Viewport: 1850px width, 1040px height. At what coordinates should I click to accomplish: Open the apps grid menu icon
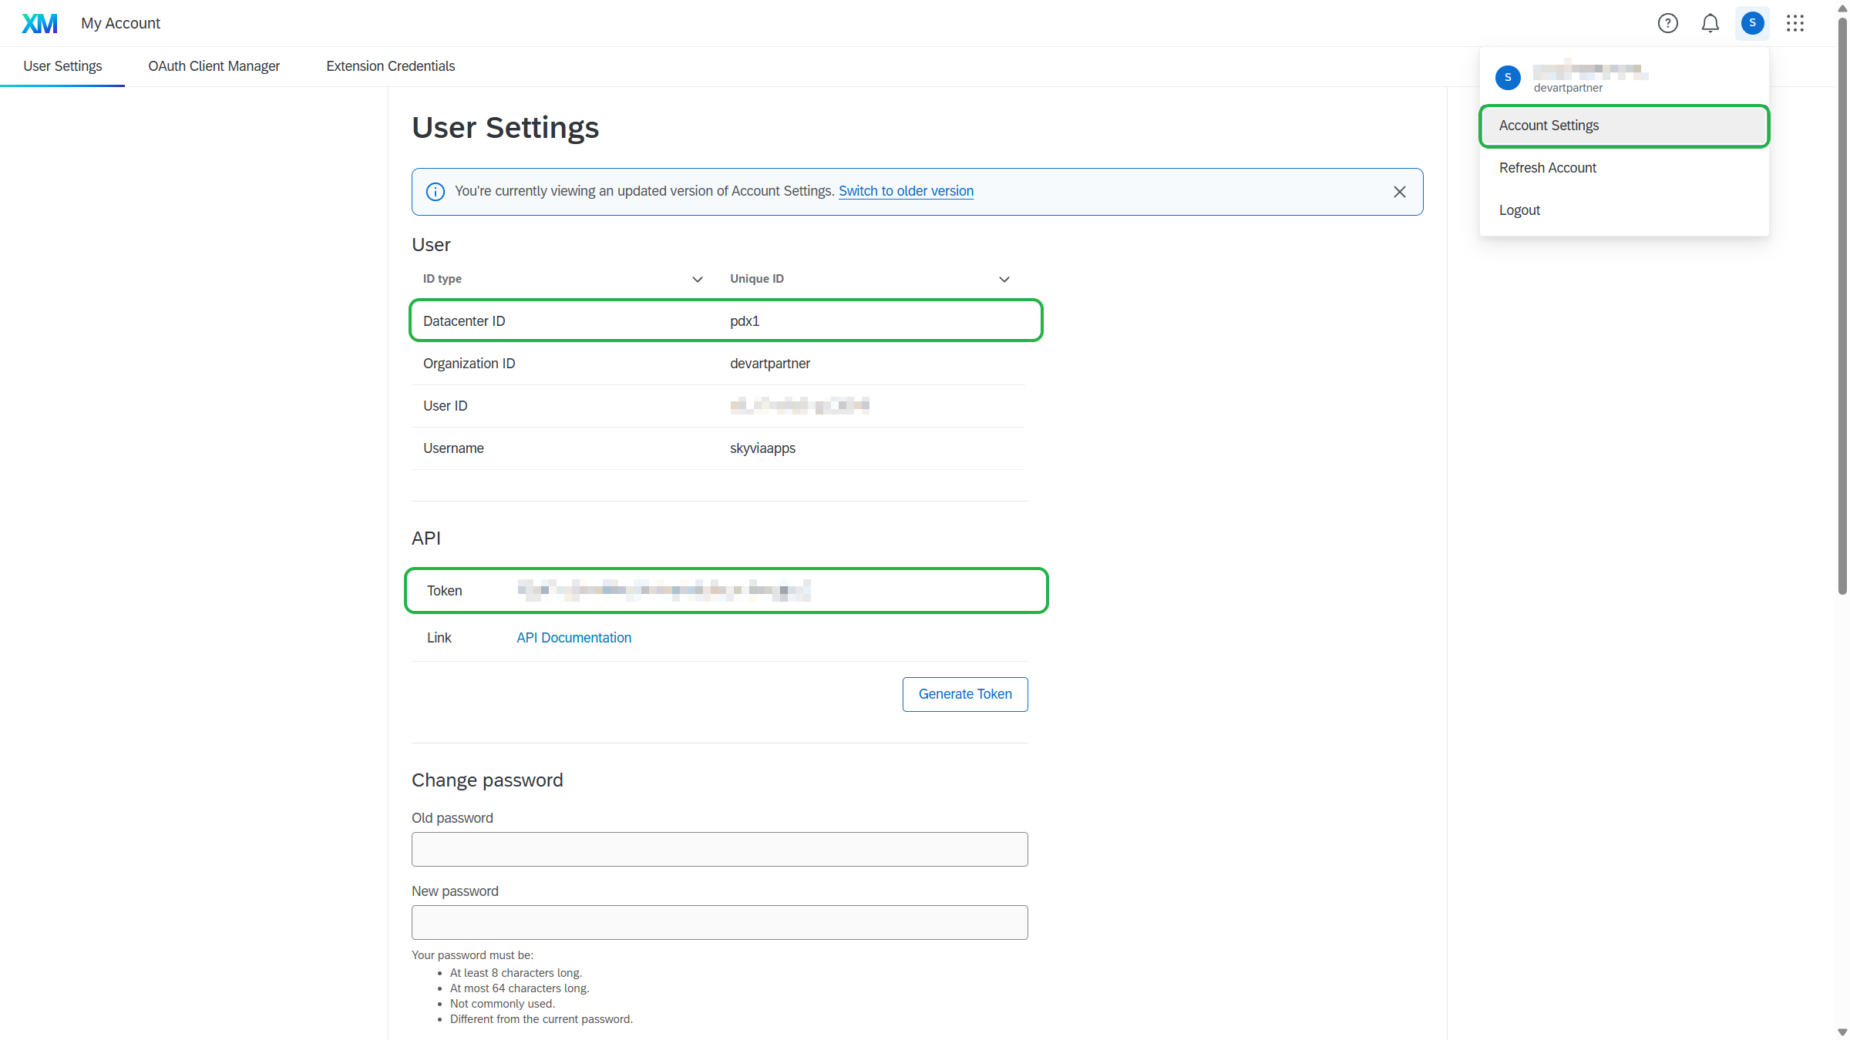(1795, 23)
